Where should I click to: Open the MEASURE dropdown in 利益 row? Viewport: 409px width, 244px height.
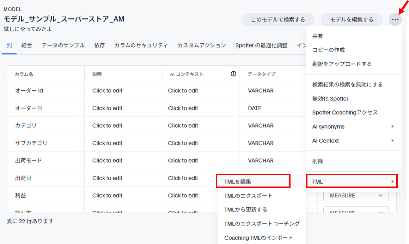point(356,195)
